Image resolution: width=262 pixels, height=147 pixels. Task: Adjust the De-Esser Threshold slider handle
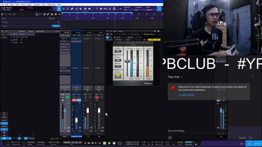coord(127,61)
